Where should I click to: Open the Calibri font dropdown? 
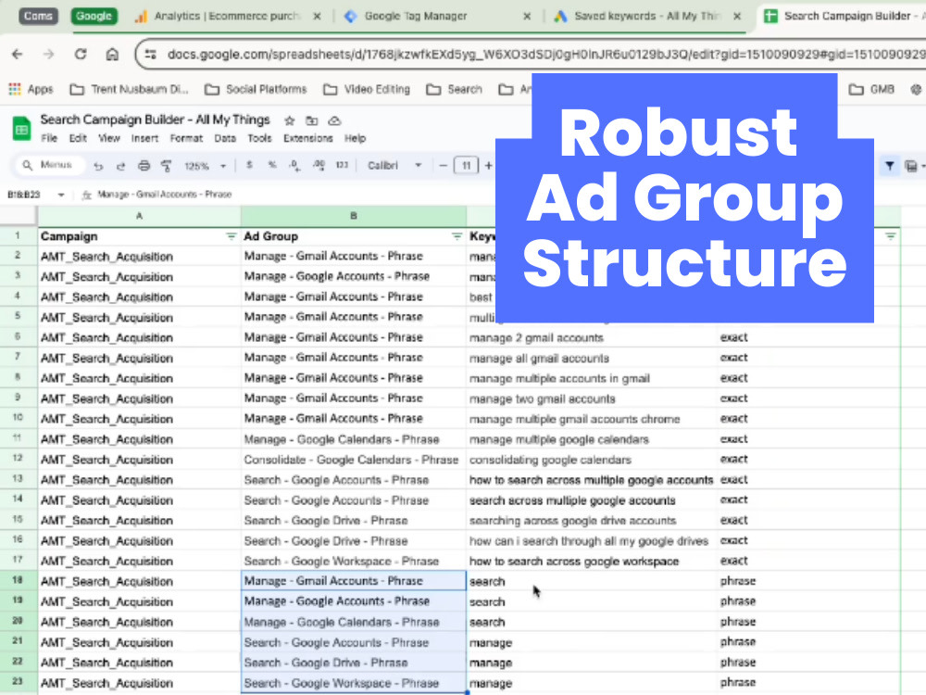(x=394, y=166)
